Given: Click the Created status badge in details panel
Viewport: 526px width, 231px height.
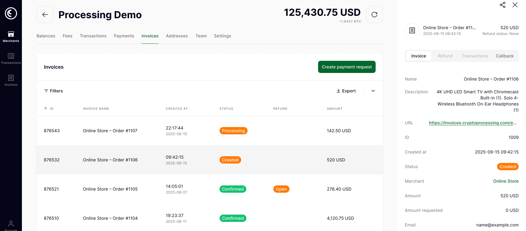Looking at the screenshot, I should (x=508, y=167).
